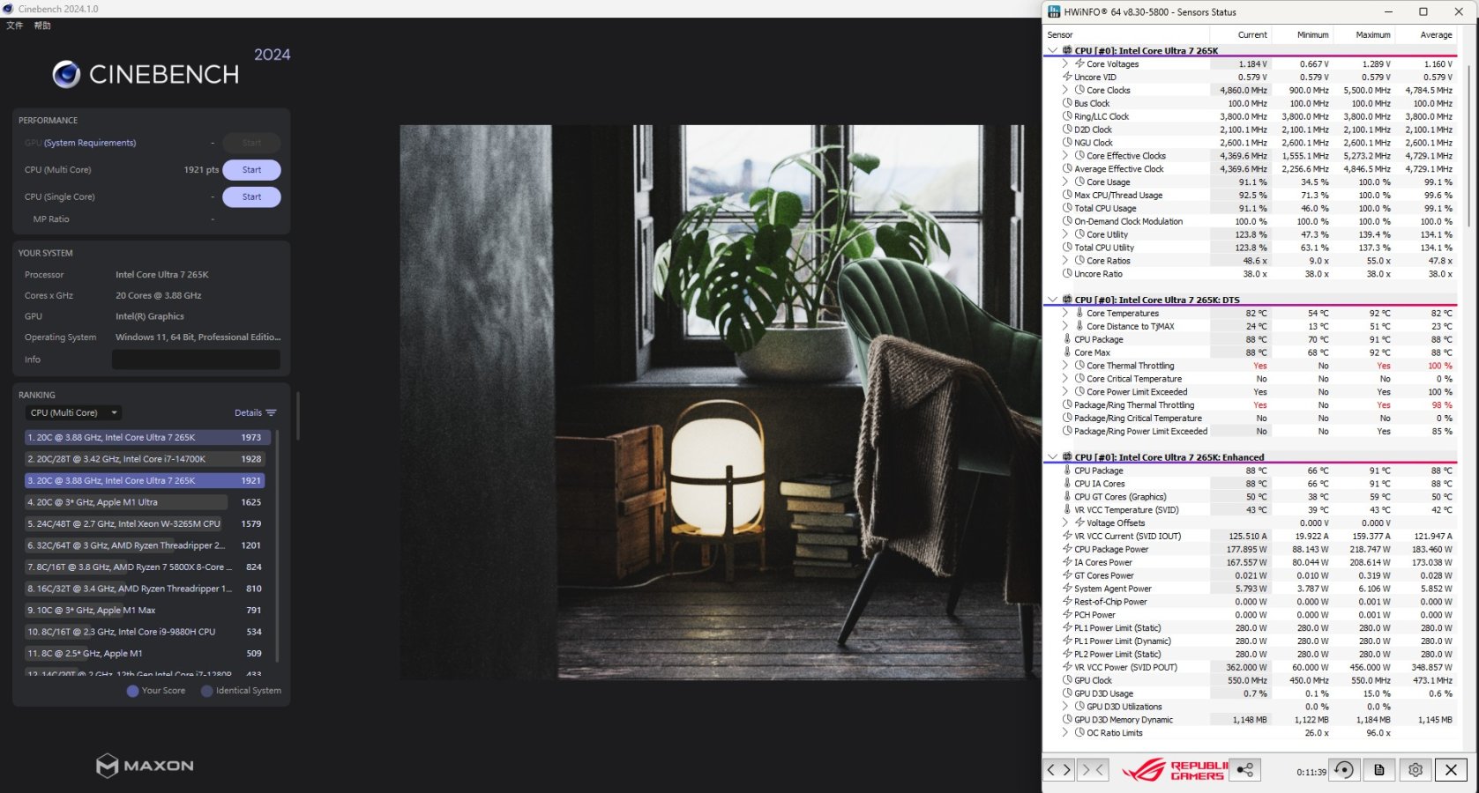
Task: Open the share/network icon in HWiNFO toolbar
Action: [x=1244, y=770]
